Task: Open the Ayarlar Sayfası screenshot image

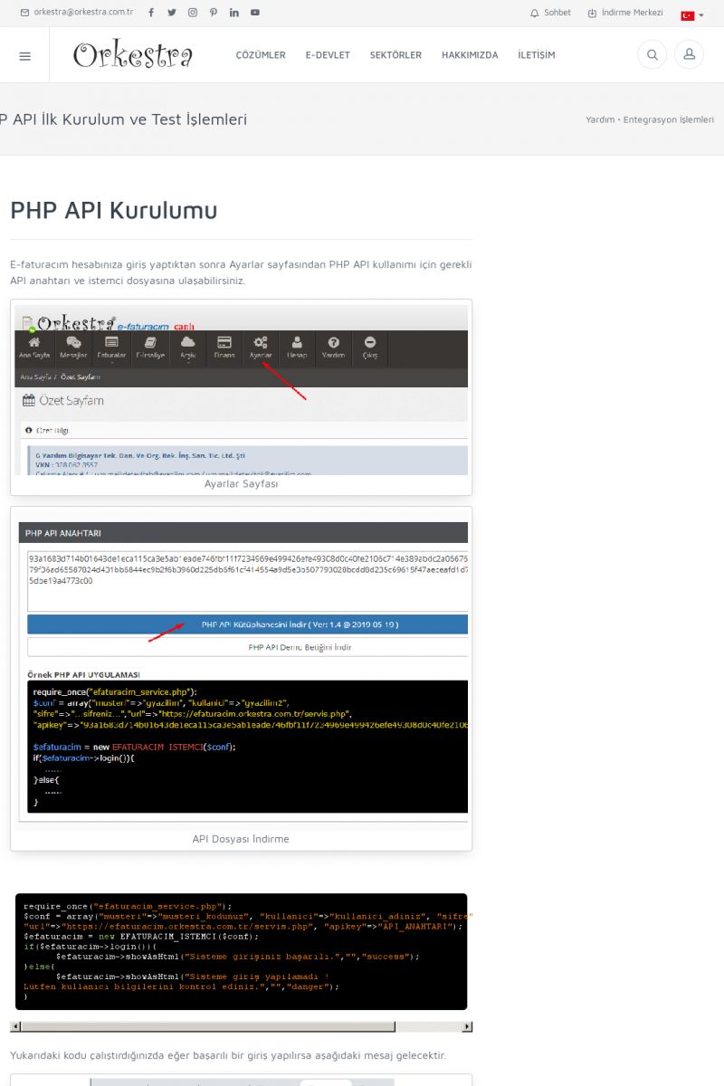Action: point(241,390)
